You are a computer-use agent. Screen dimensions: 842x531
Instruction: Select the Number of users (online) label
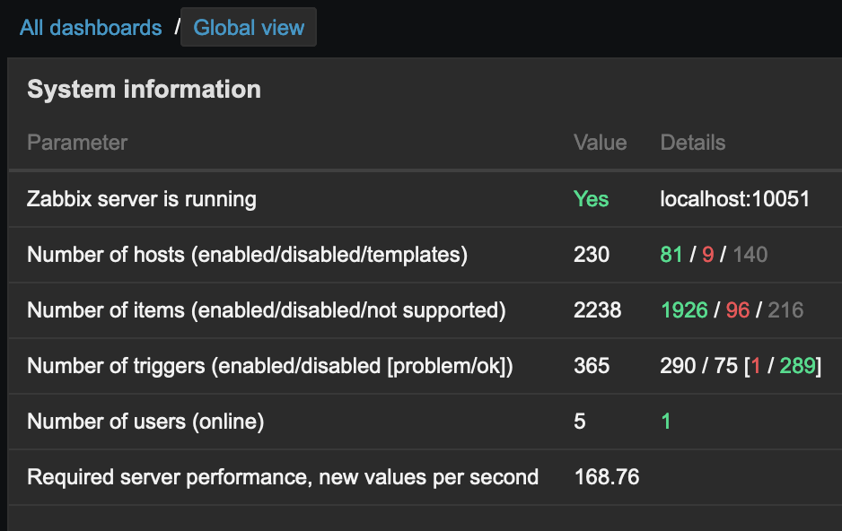pos(145,422)
